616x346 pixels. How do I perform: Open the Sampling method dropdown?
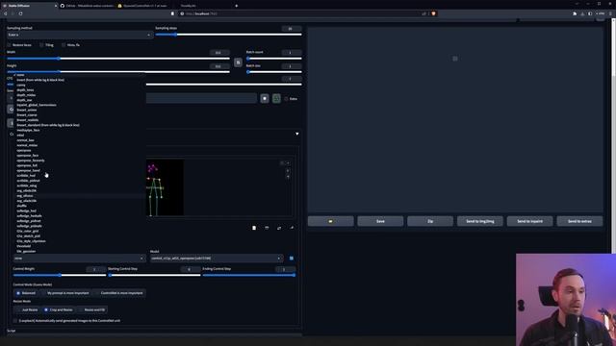tap(79, 35)
